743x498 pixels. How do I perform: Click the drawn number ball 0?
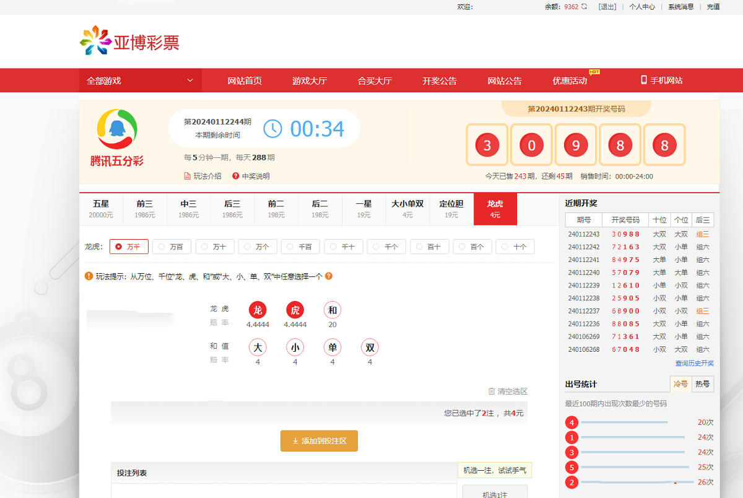click(x=531, y=146)
